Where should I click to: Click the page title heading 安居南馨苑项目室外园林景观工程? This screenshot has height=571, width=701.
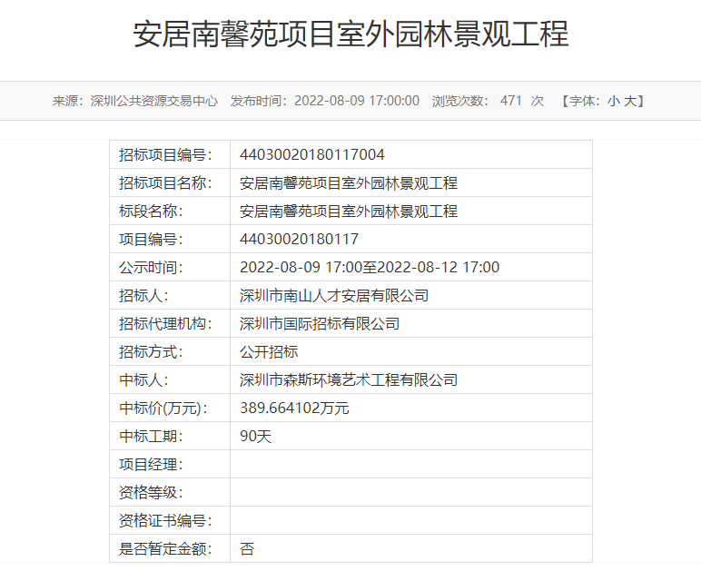tap(350, 34)
